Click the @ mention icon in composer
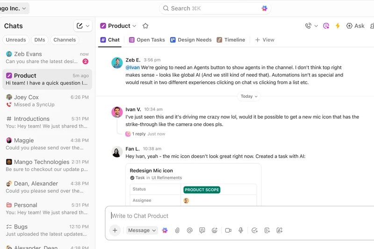 pyautogui.click(x=190, y=230)
